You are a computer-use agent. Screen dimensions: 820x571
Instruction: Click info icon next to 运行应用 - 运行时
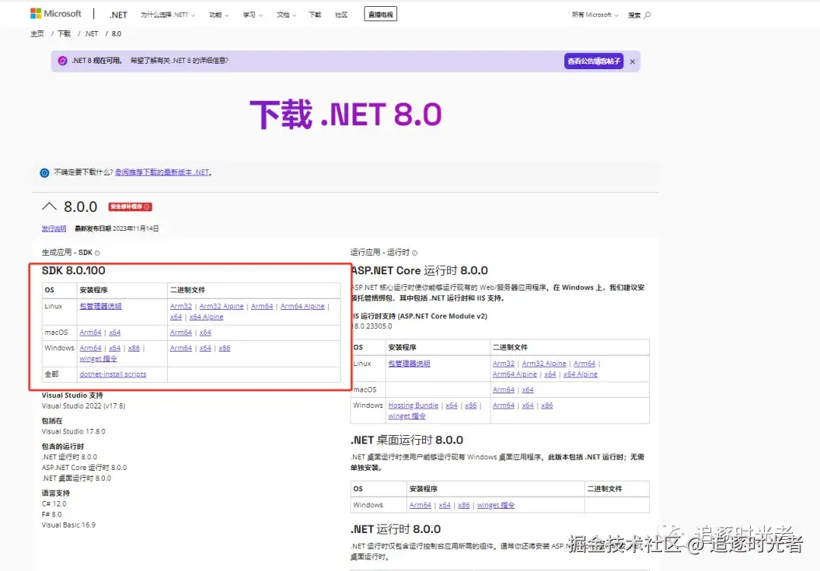tap(415, 253)
